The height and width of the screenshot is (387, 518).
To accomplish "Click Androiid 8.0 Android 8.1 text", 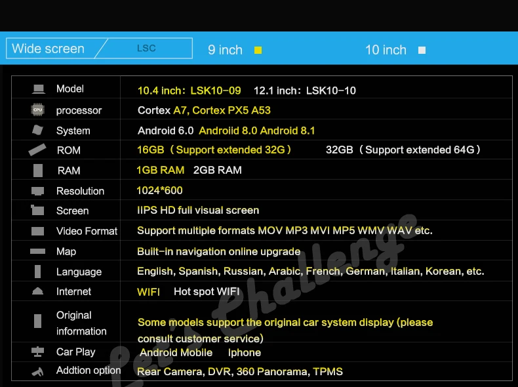I will [x=256, y=131].
